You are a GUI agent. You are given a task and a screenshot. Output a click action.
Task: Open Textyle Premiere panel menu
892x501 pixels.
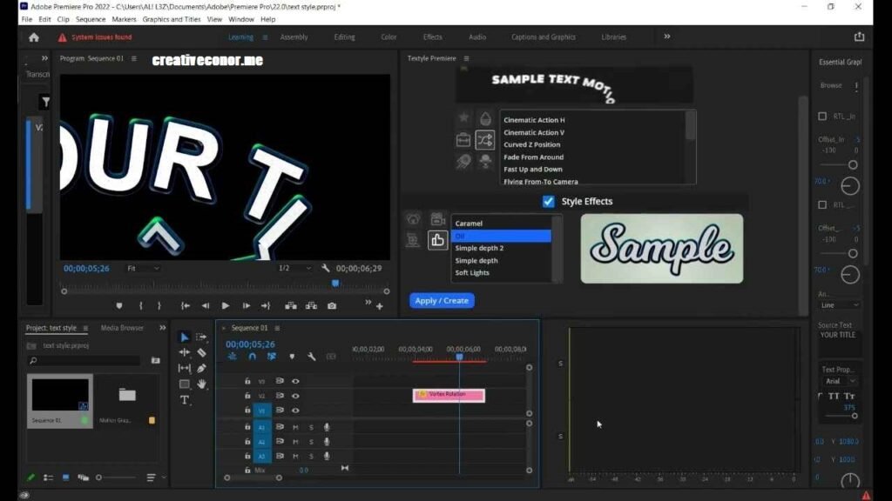tap(467, 58)
